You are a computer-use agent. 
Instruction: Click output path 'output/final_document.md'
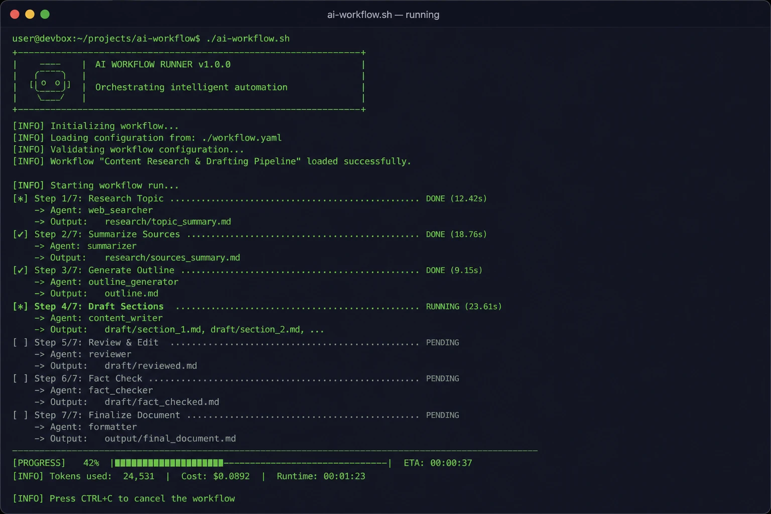coord(170,439)
